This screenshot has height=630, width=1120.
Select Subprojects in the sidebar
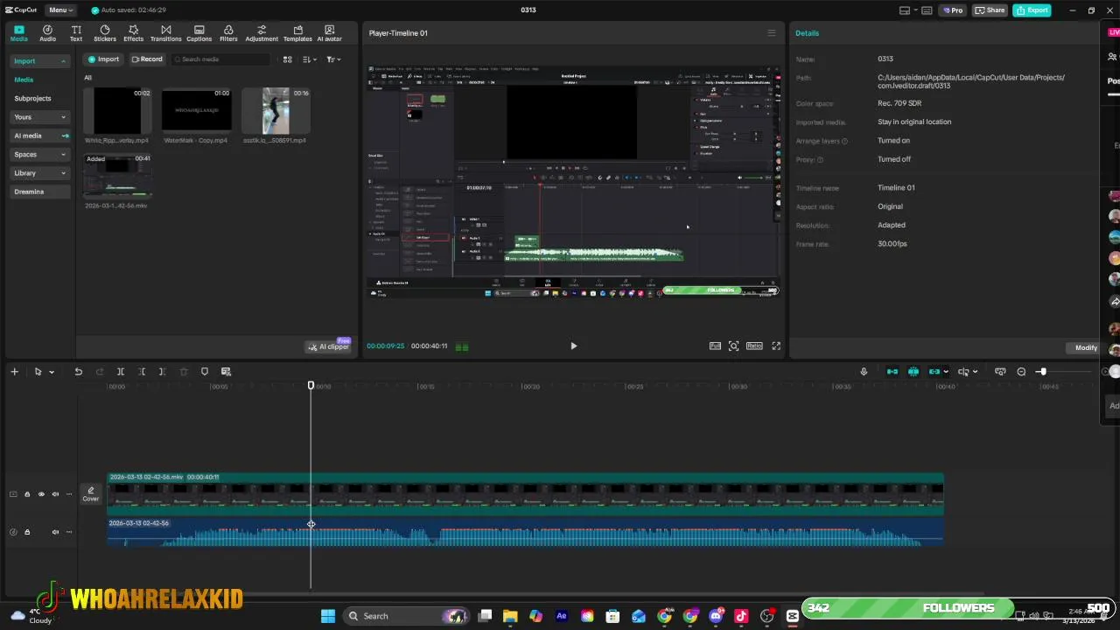click(32, 99)
